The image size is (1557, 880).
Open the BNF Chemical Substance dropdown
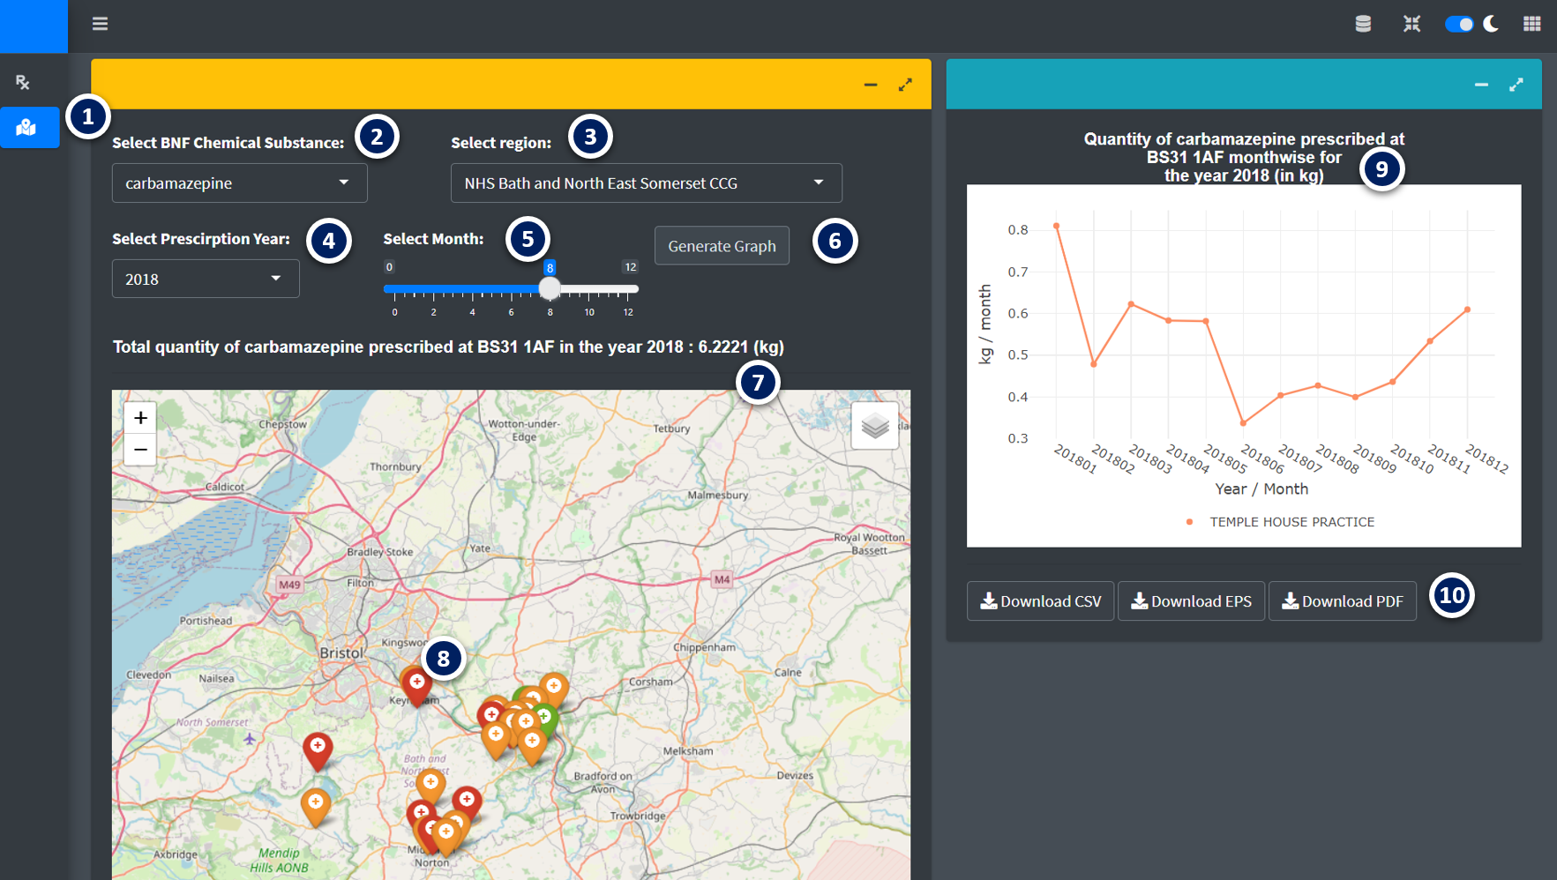tap(239, 183)
